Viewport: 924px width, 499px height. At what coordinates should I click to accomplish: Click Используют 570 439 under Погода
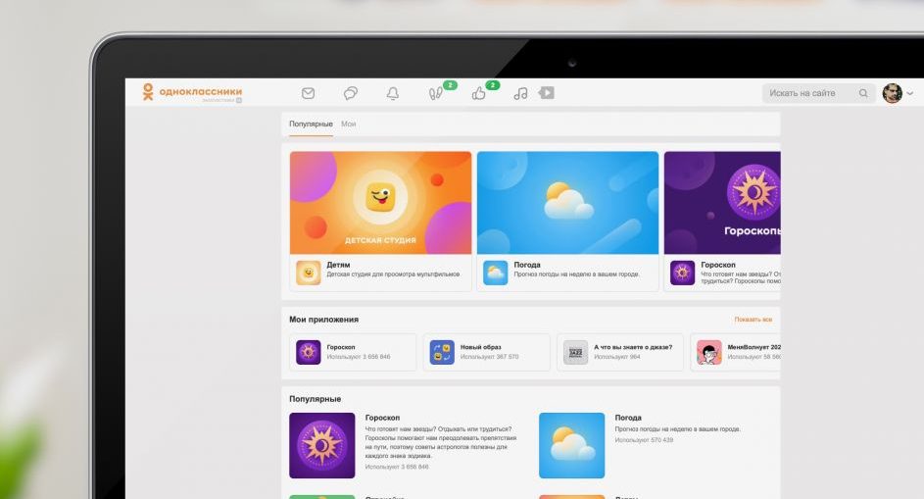click(x=644, y=440)
